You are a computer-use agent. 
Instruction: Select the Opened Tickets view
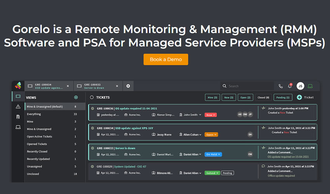[x=55, y=144]
